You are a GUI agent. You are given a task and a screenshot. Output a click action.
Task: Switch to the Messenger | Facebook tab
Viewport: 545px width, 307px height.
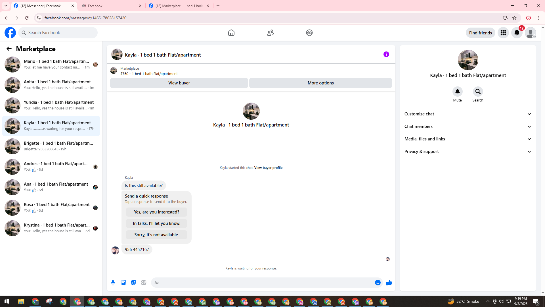point(44,6)
